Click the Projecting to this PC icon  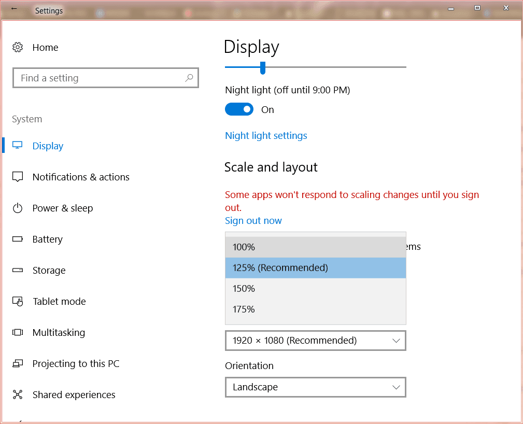pos(17,363)
